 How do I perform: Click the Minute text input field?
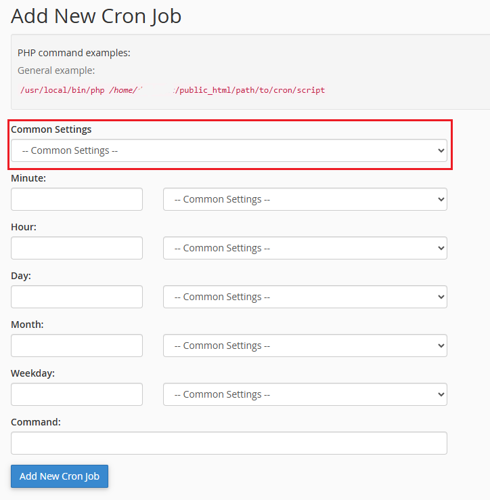(76, 199)
